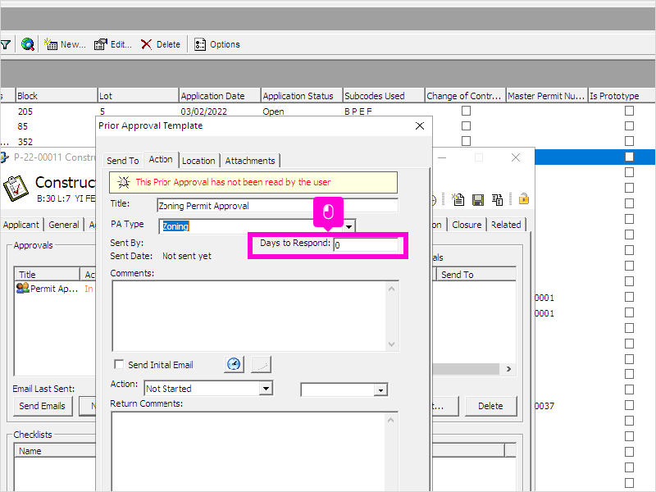Check Change of Contr box for Block 85 row
Viewport: 656px width, 492px height.
[x=466, y=125]
